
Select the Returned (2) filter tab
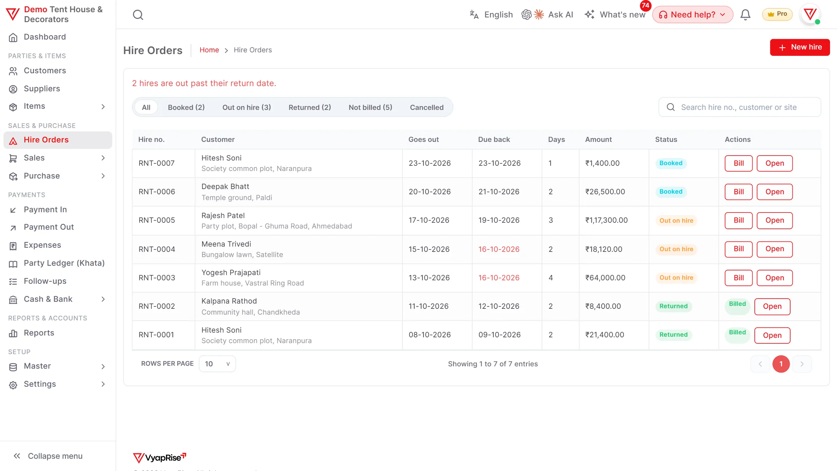(x=310, y=107)
